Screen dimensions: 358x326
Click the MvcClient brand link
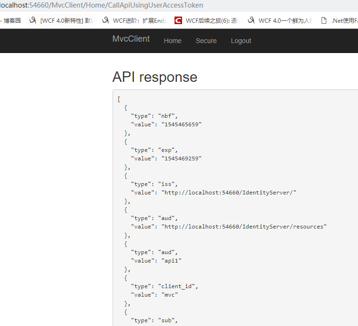tap(131, 39)
